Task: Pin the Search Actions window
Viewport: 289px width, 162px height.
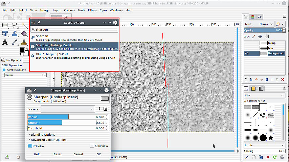Action: click(x=39, y=22)
